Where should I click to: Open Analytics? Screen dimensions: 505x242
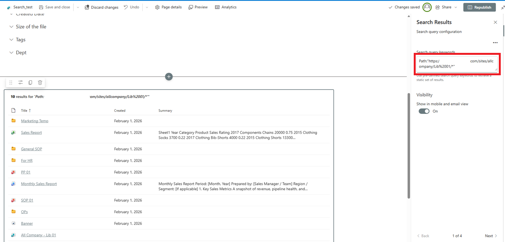point(226,7)
